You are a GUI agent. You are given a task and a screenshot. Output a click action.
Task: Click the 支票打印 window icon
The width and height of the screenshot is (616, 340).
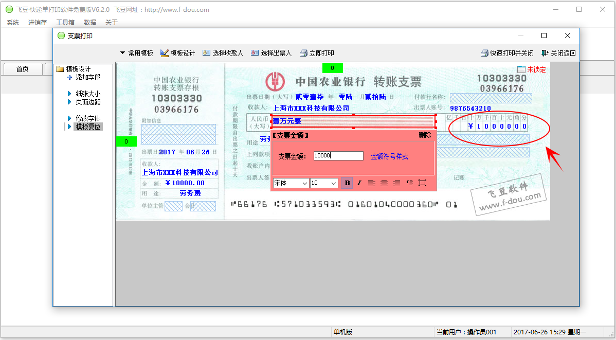61,36
